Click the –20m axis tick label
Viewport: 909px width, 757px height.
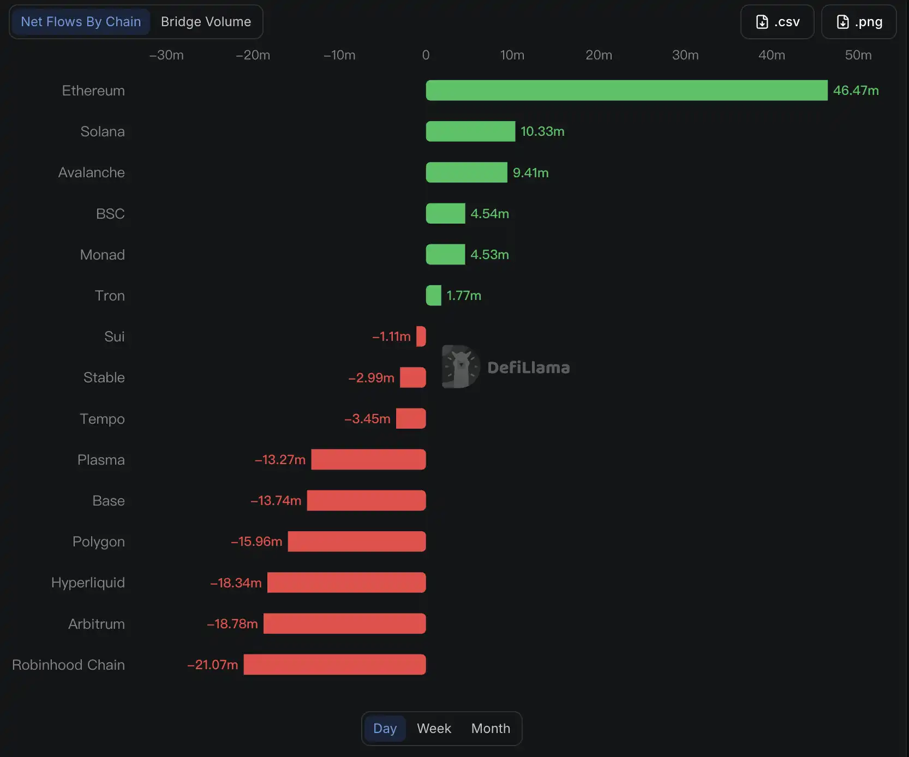point(253,55)
